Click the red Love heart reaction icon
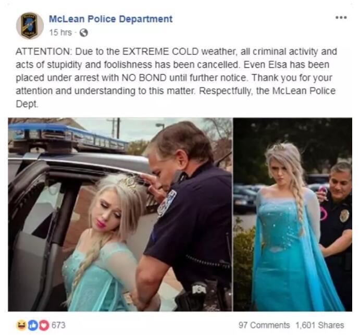360x335 pixels. 44,325
